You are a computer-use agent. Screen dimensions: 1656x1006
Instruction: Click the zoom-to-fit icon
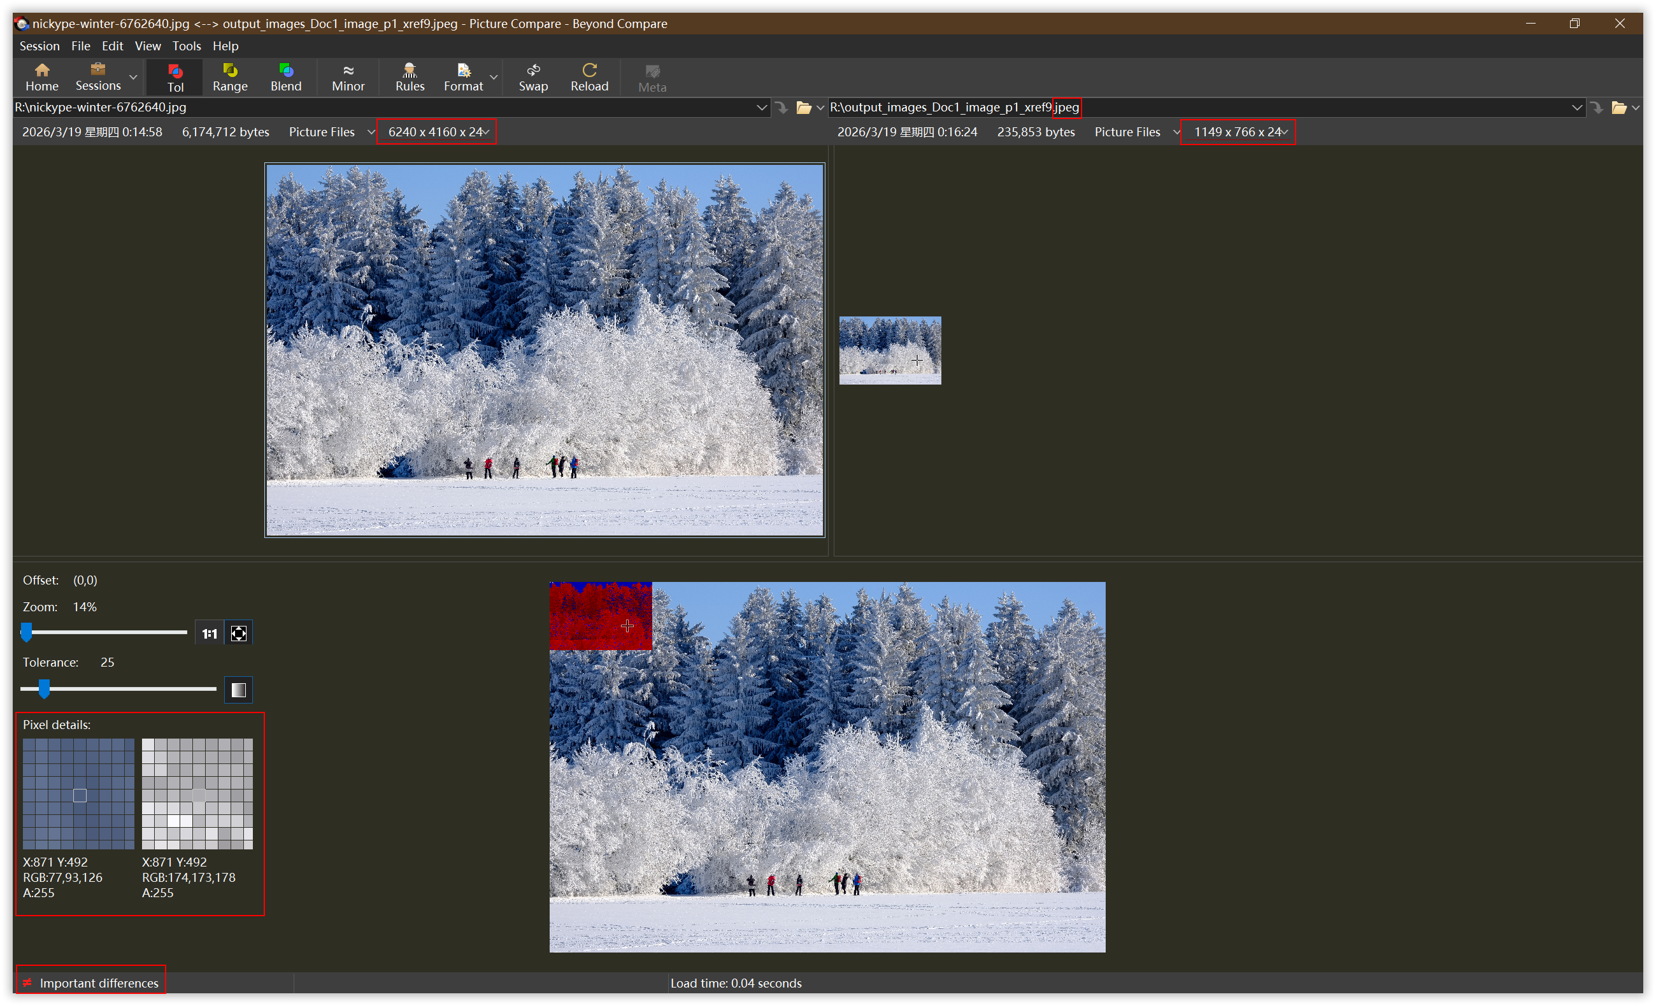pos(239,633)
